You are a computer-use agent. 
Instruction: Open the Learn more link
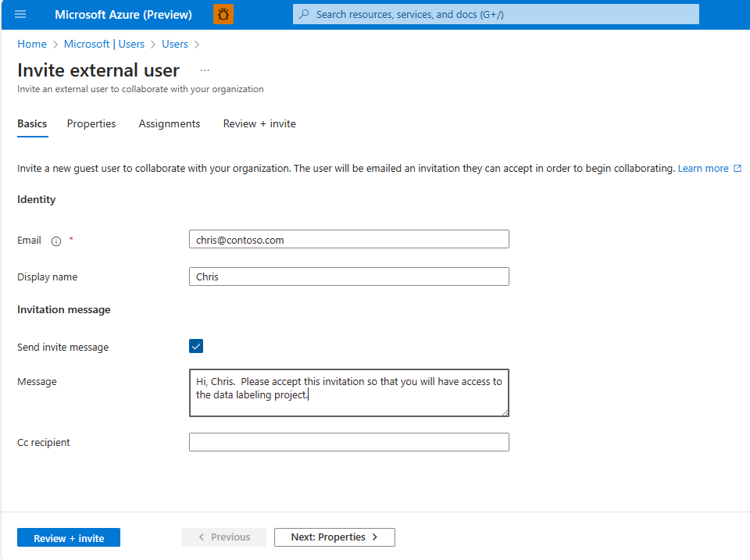coord(703,169)
